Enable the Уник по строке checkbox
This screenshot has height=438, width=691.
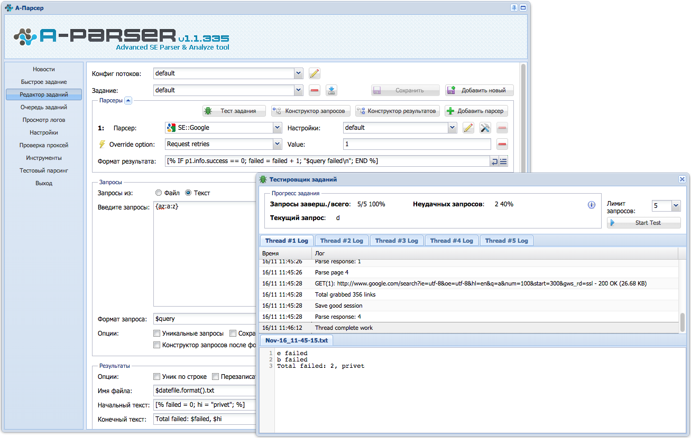click(156, 377)
